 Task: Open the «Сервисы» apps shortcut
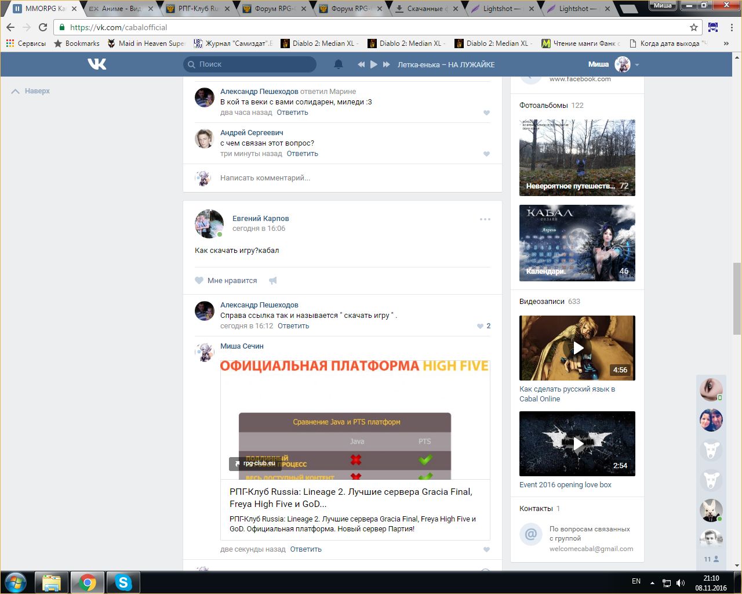[x=26, y=44]
